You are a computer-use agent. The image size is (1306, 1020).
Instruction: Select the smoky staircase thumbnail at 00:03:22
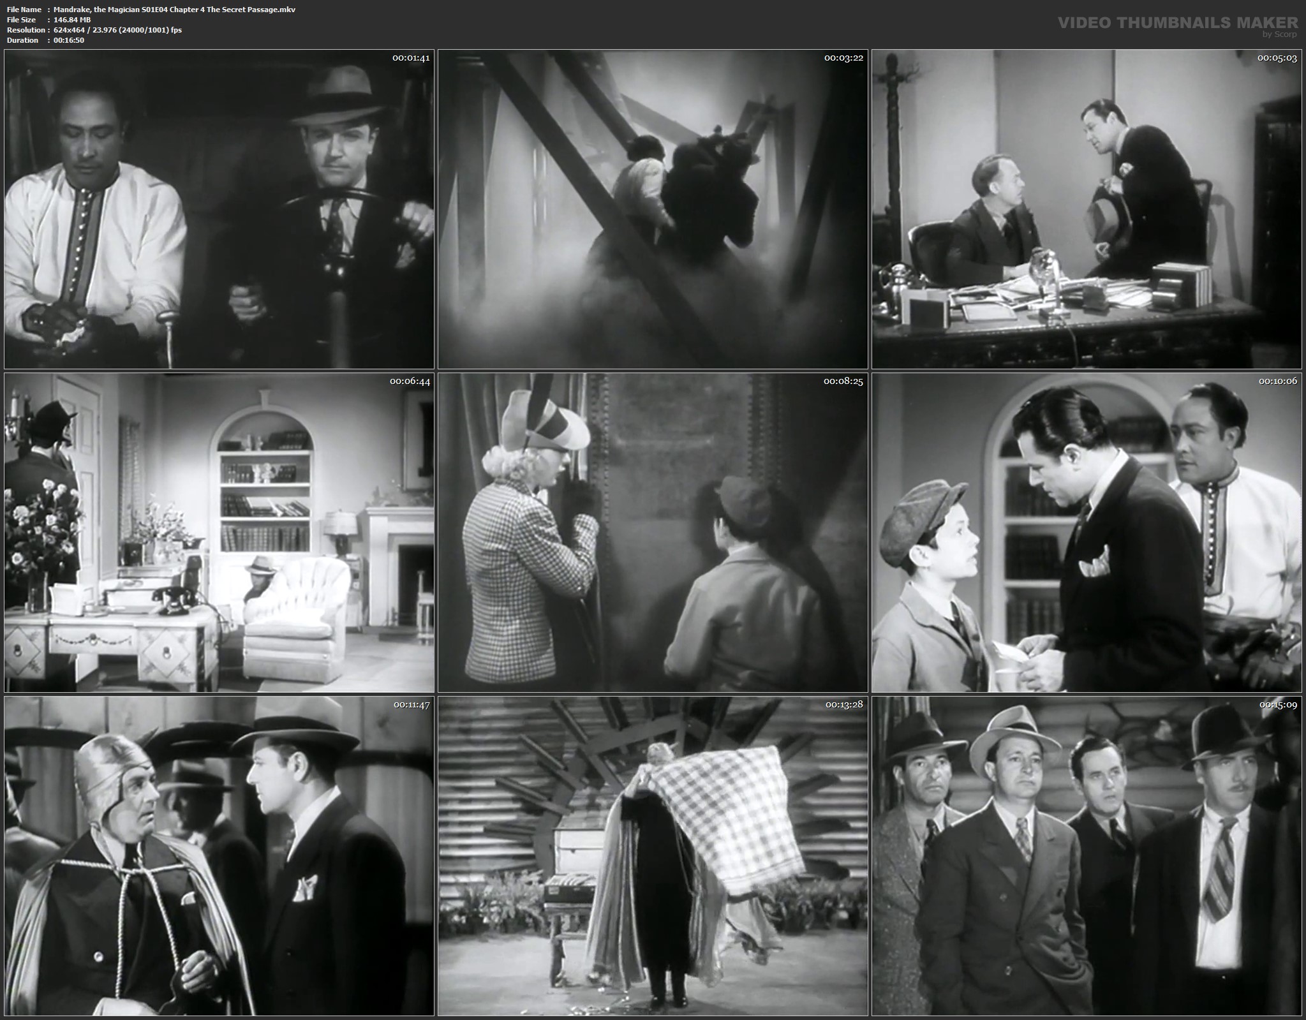(x=653, y=209)
